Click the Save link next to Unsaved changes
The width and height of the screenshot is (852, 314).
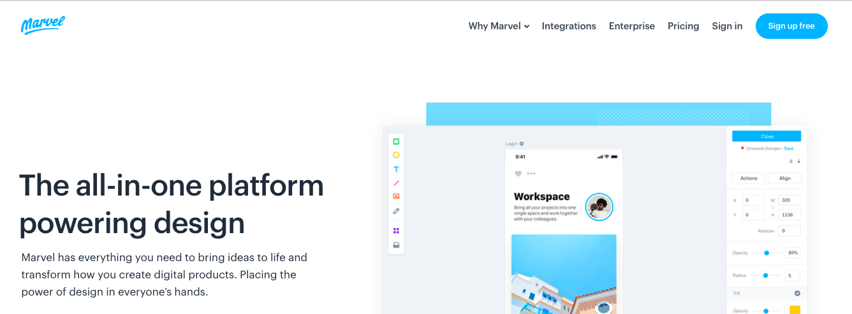789,148
